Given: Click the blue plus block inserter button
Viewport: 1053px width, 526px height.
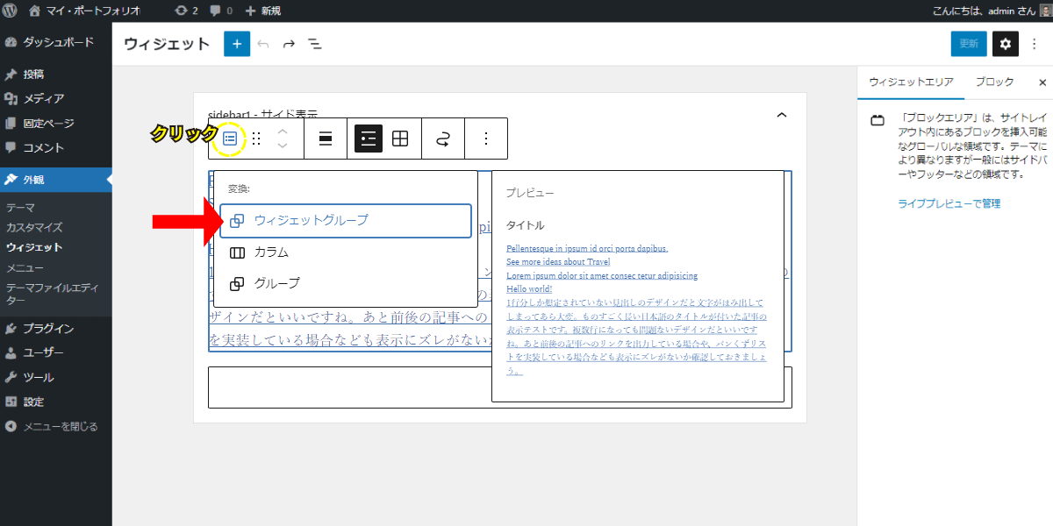Looking at the screenshot, I should pyautogui.click(x=237, y=44).
